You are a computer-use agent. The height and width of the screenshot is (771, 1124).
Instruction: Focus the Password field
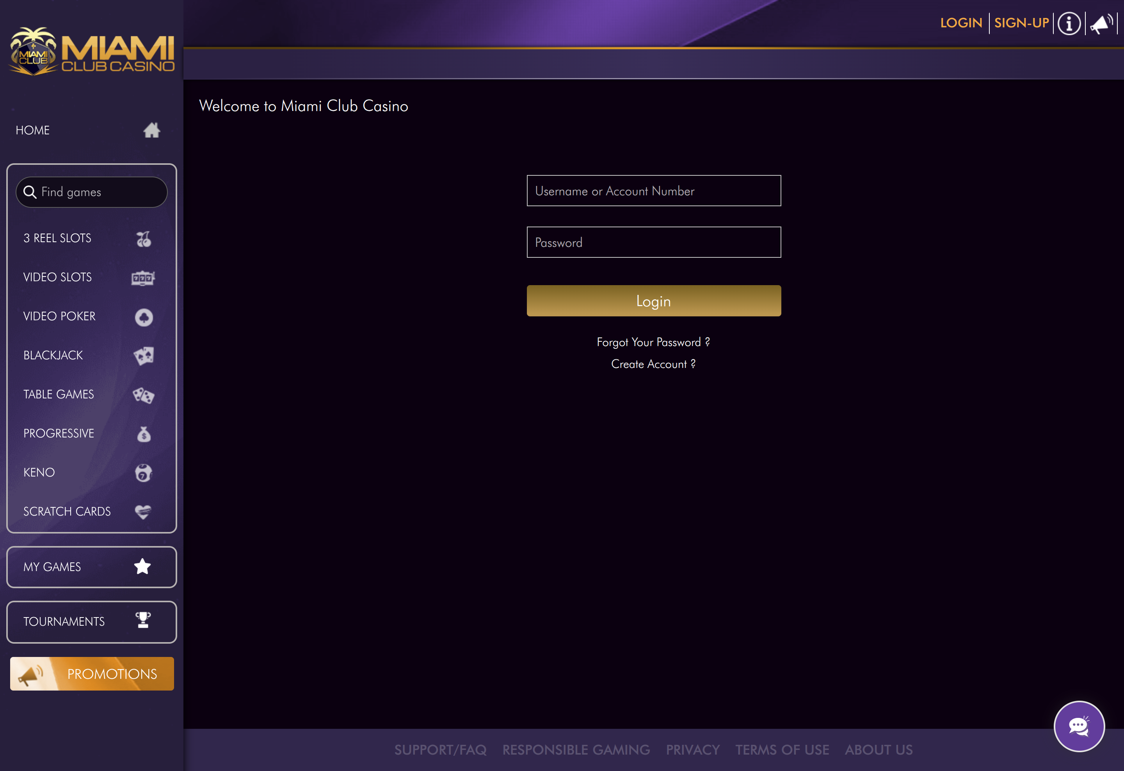click(x=654, y=242)
